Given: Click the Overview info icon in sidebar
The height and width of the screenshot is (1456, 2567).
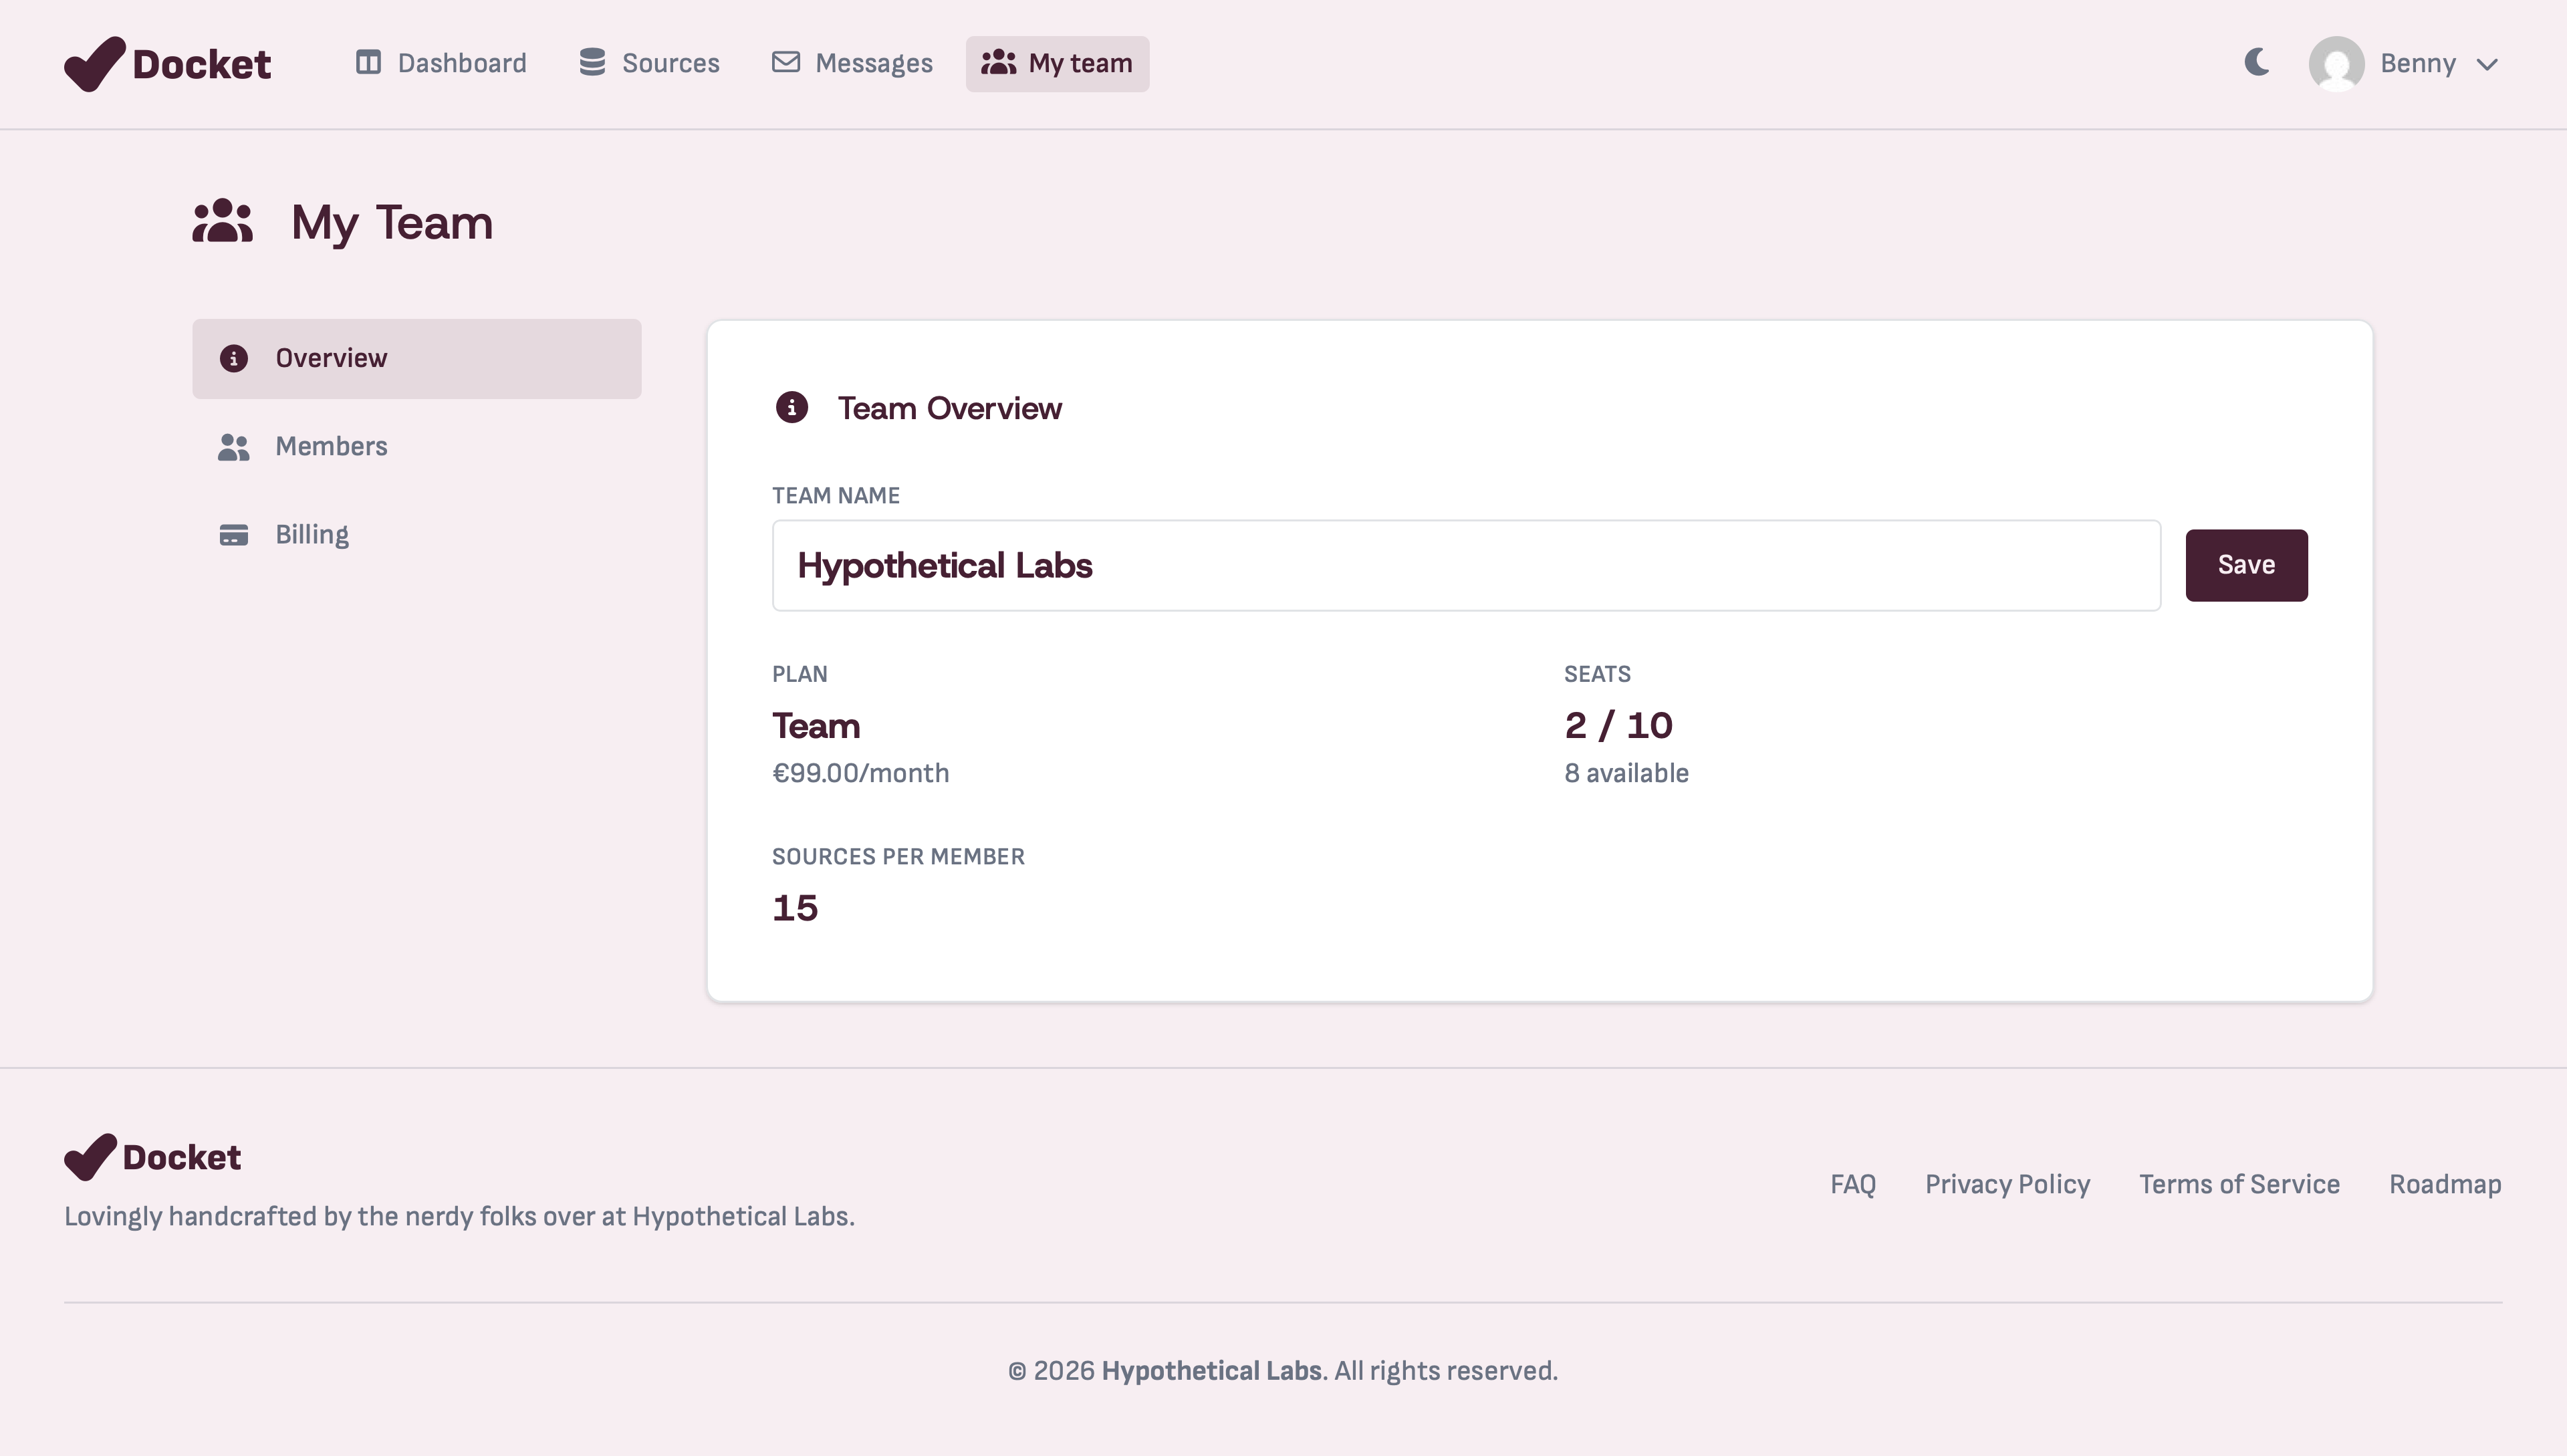Looking at the screenshot, I should click(233, 358).
